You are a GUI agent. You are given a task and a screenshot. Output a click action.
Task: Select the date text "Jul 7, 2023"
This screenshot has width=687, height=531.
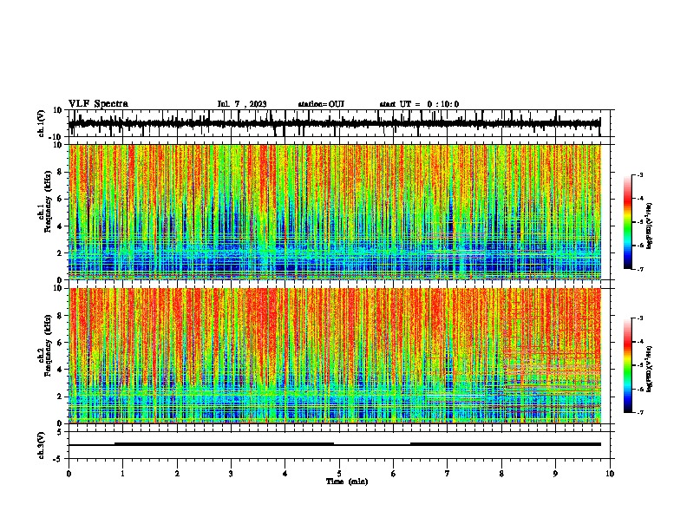coord(242,104)
